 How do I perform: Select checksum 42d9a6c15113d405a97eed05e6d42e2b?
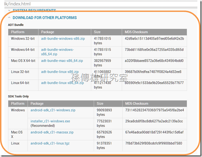[x=154, y=38]
